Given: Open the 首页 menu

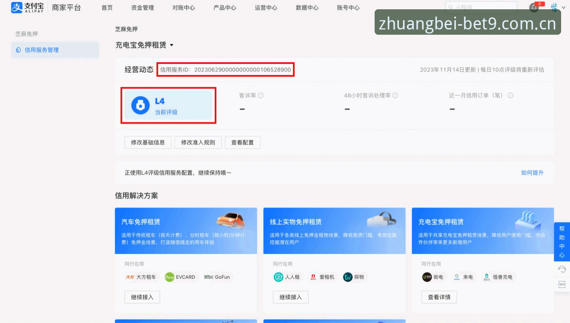Looking at the screenshot, I should (x=107, y=8).
